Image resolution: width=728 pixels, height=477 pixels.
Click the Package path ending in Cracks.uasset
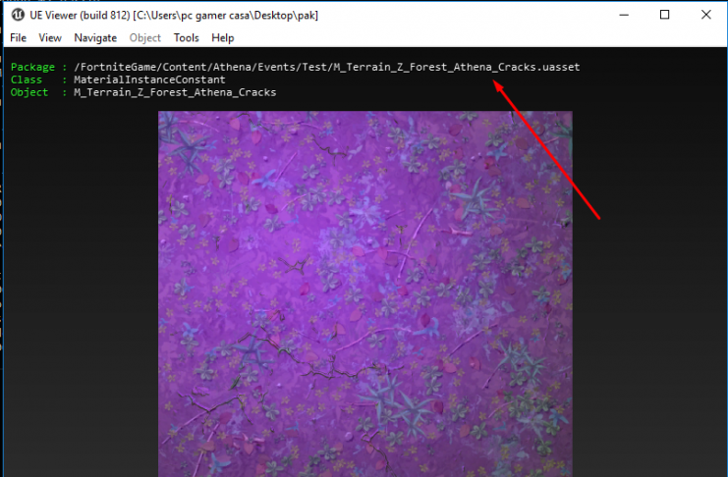pyautogui.click(x=327, y=68)
